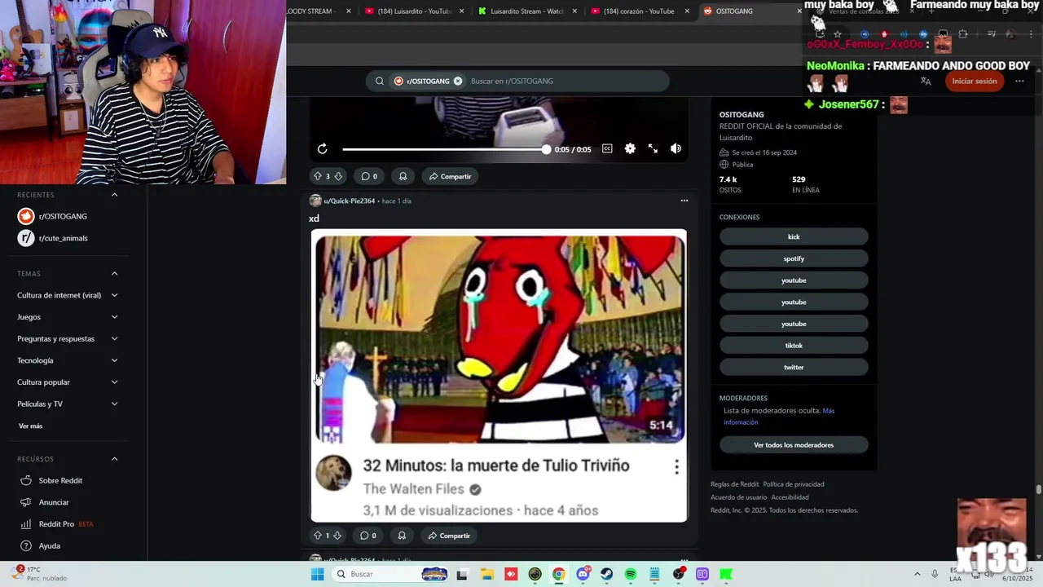Open the kick connection link

tap(794, 236)
